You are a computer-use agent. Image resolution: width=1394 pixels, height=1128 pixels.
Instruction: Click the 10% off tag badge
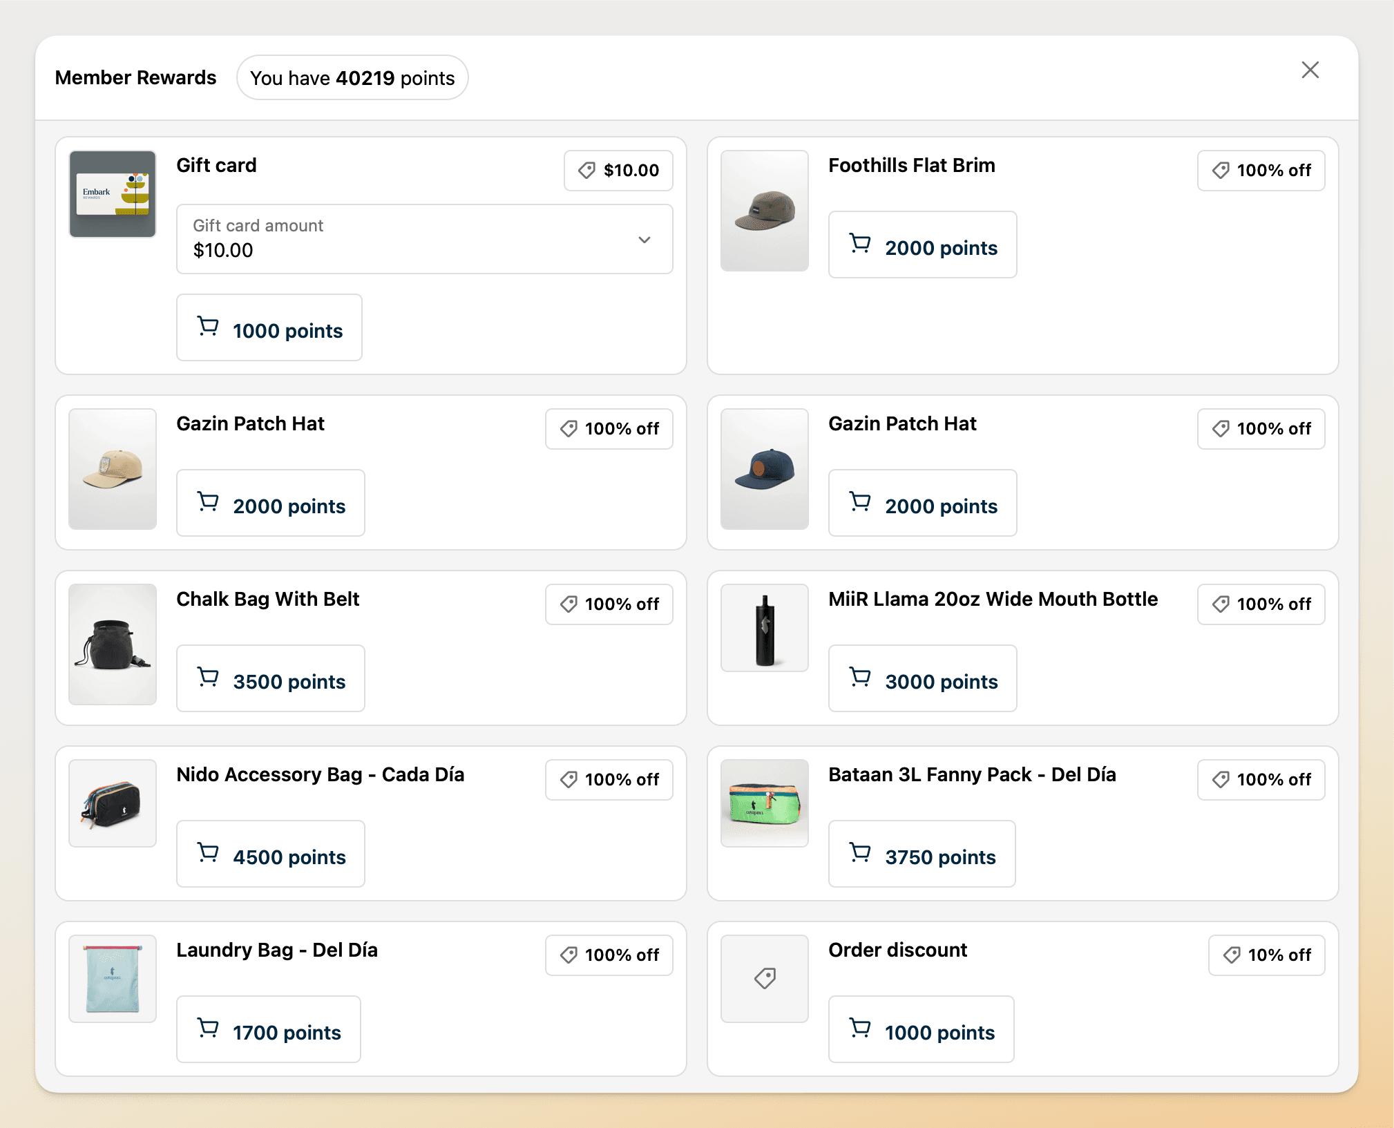coord(1266,955)
